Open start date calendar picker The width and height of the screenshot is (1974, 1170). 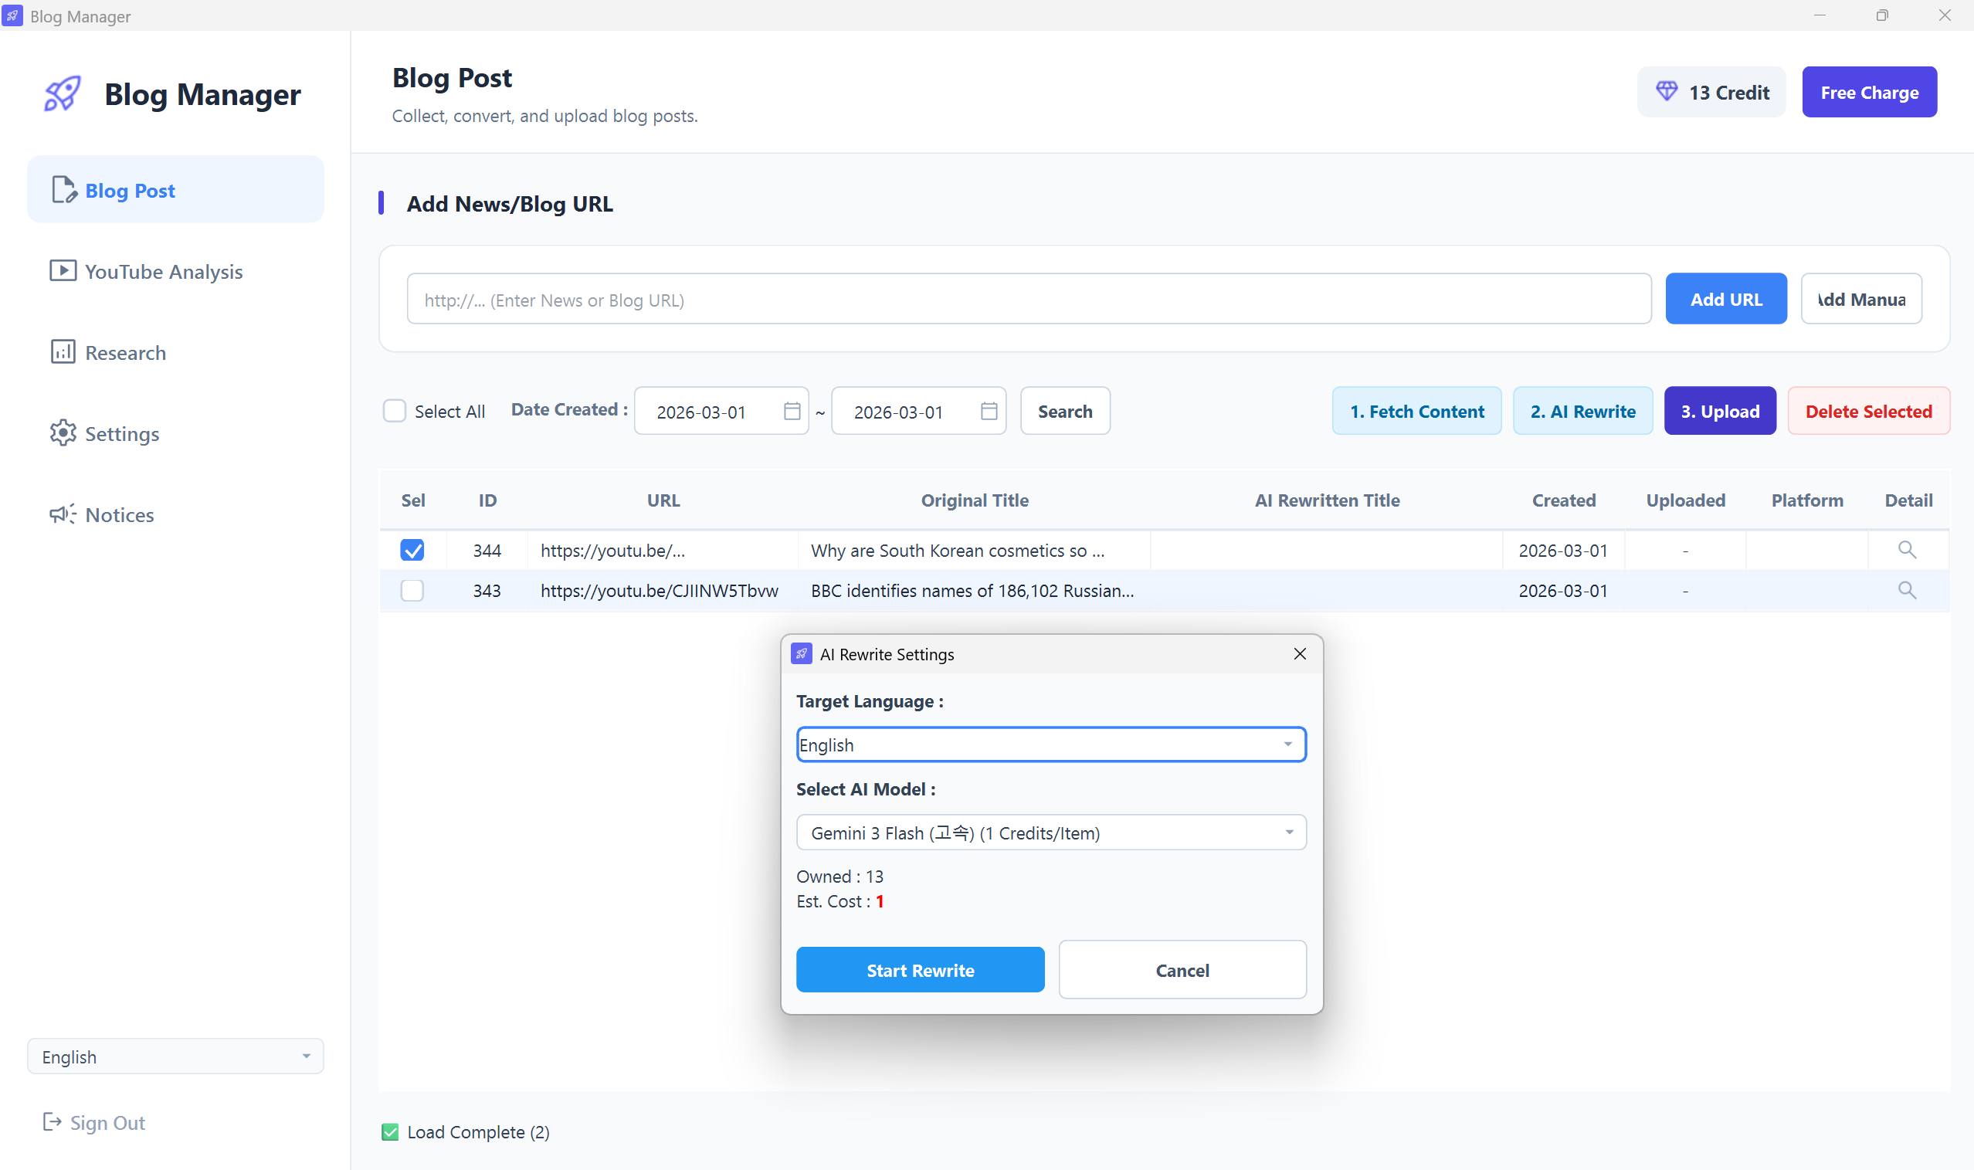[x=792, y=411]
